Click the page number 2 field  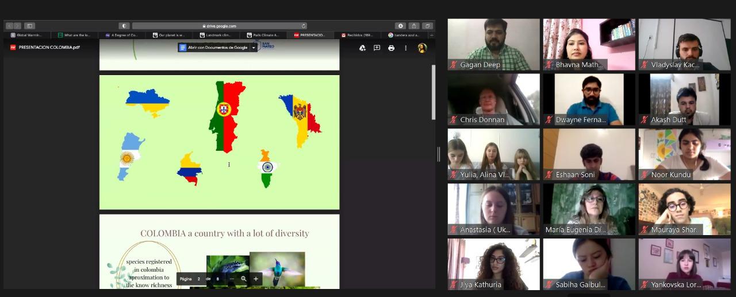click(x=199, y=279)
